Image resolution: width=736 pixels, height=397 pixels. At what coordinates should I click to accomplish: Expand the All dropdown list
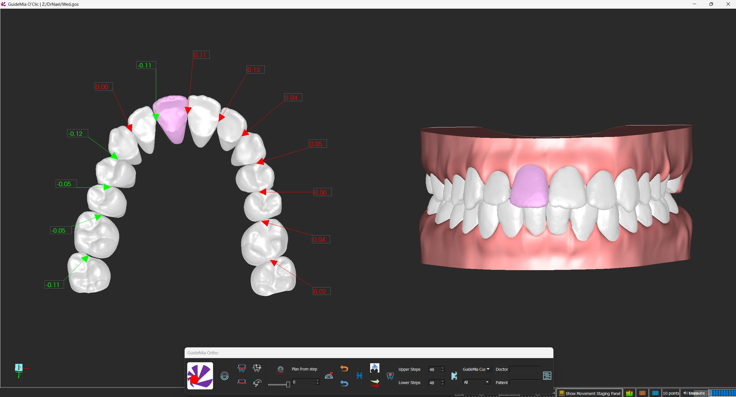[476, 382]
